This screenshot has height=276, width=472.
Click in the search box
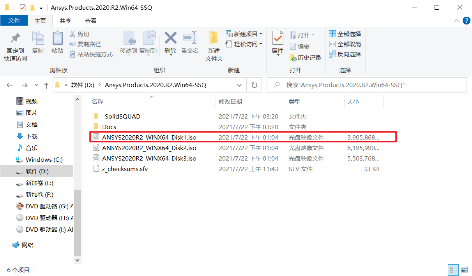pos(366,85)
